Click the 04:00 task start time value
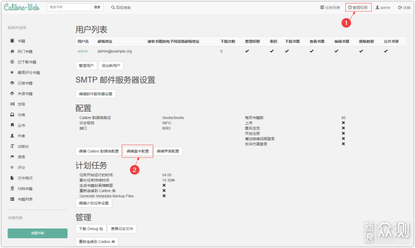This screenshot has height=248, width=415. 167,175
